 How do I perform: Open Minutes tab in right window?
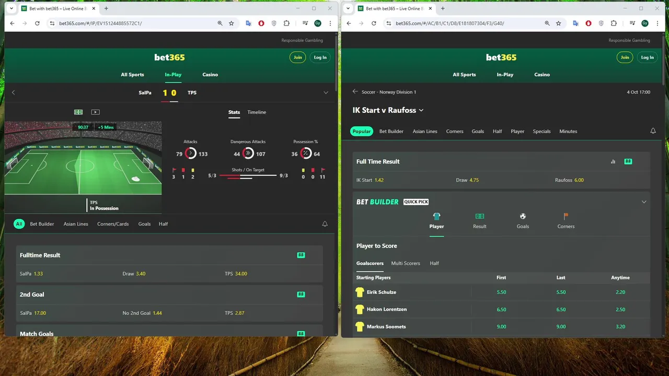(568, 131)
